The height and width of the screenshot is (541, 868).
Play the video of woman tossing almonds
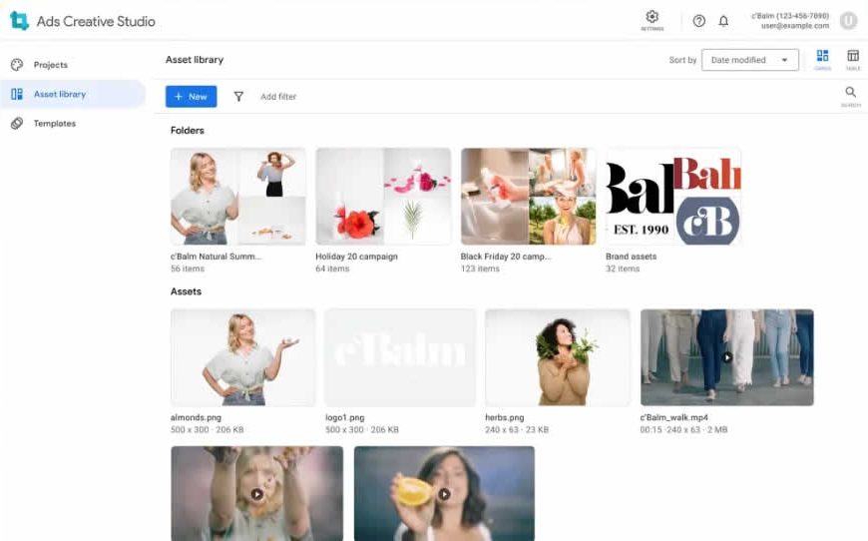click(256, 494)
